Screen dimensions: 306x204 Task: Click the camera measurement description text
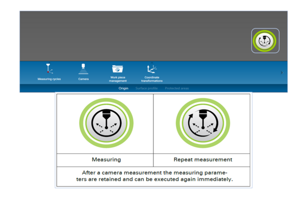155,176
